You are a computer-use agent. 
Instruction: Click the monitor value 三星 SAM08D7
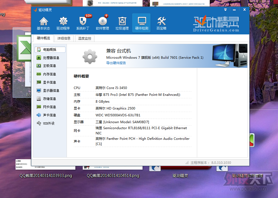(x=122, y=122)
